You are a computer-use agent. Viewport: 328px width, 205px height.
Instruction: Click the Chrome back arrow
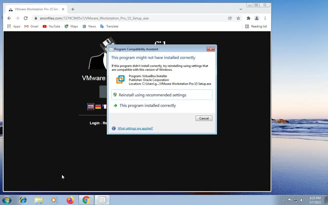[9, 18]
